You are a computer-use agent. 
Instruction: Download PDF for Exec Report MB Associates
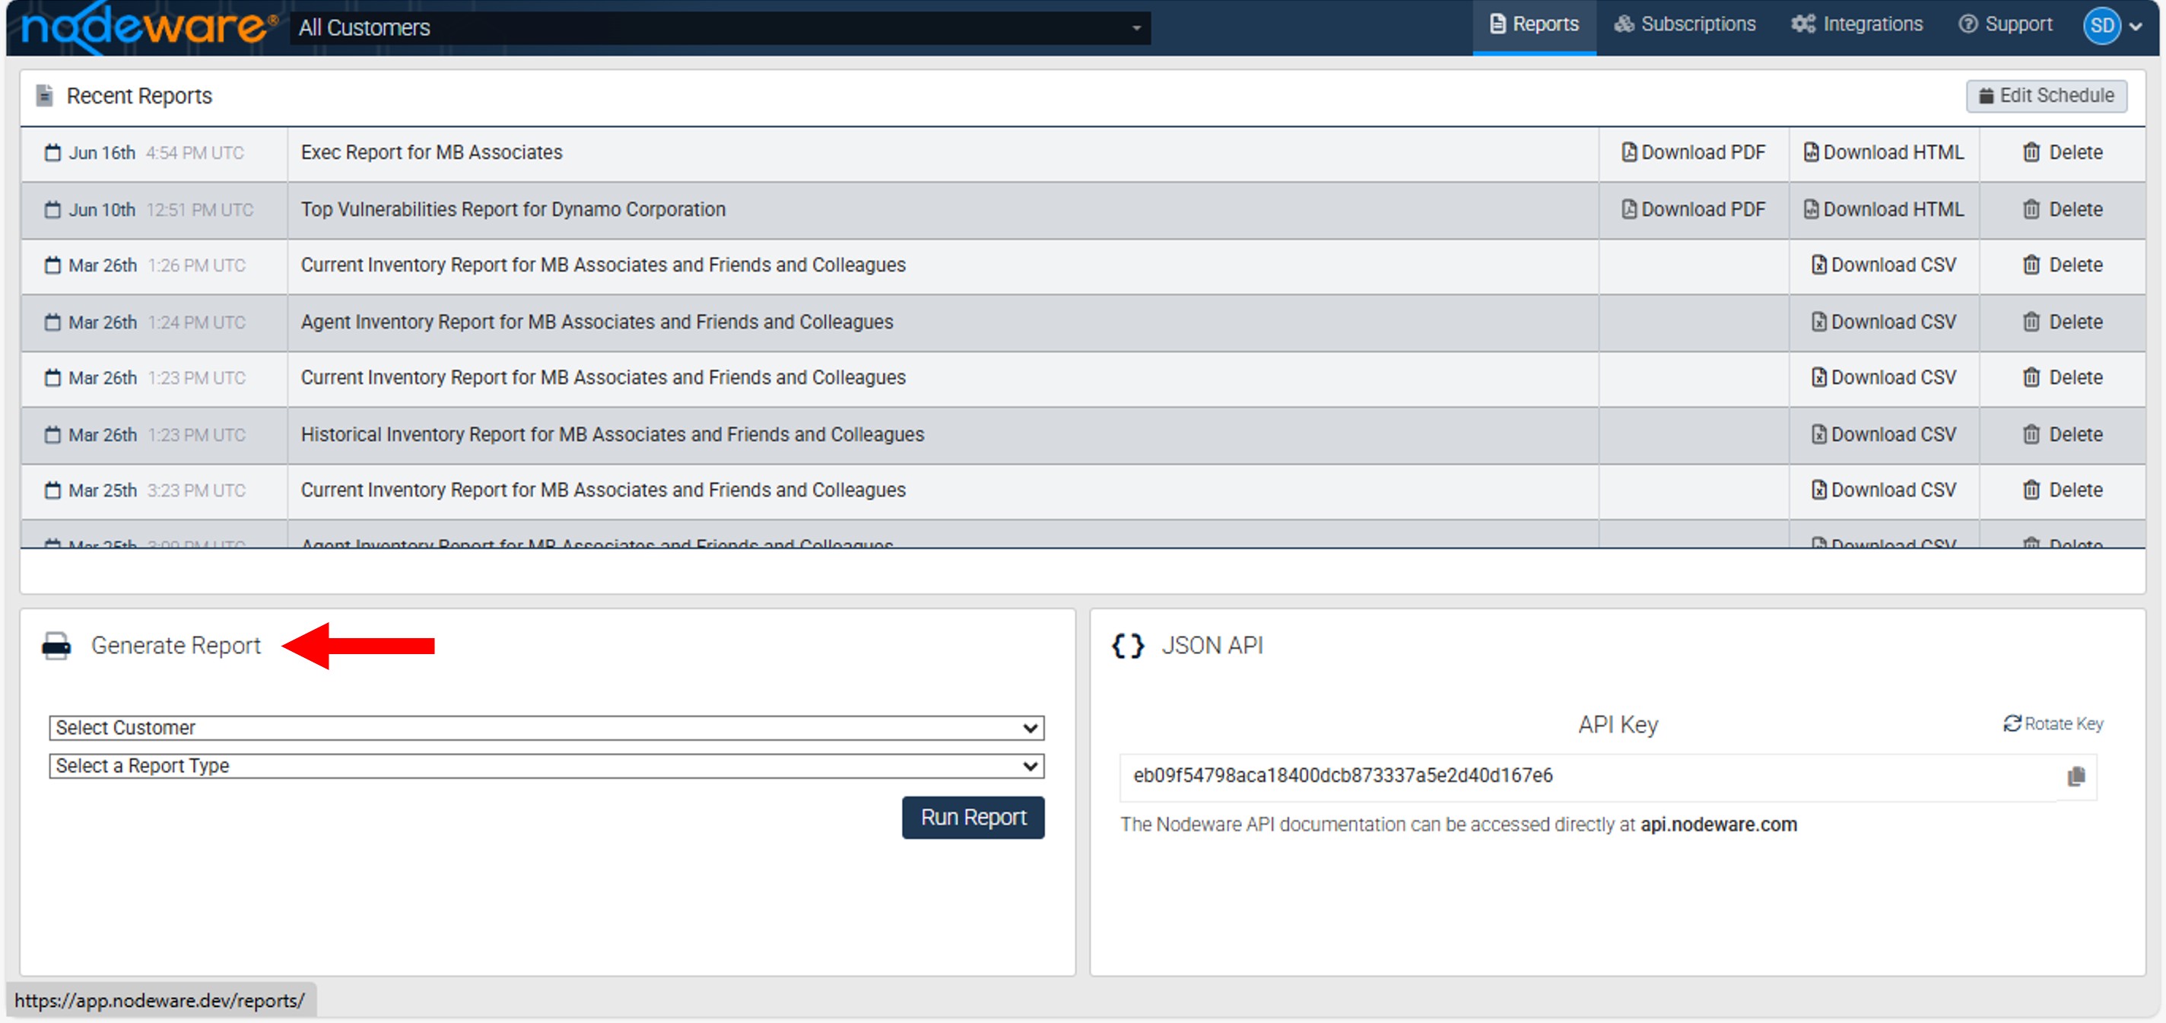coord(1693,152)
